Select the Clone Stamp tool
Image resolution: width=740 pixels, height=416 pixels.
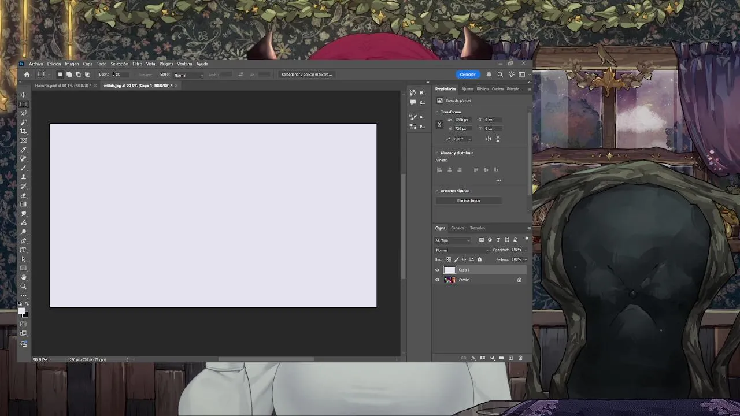(23, 177)
